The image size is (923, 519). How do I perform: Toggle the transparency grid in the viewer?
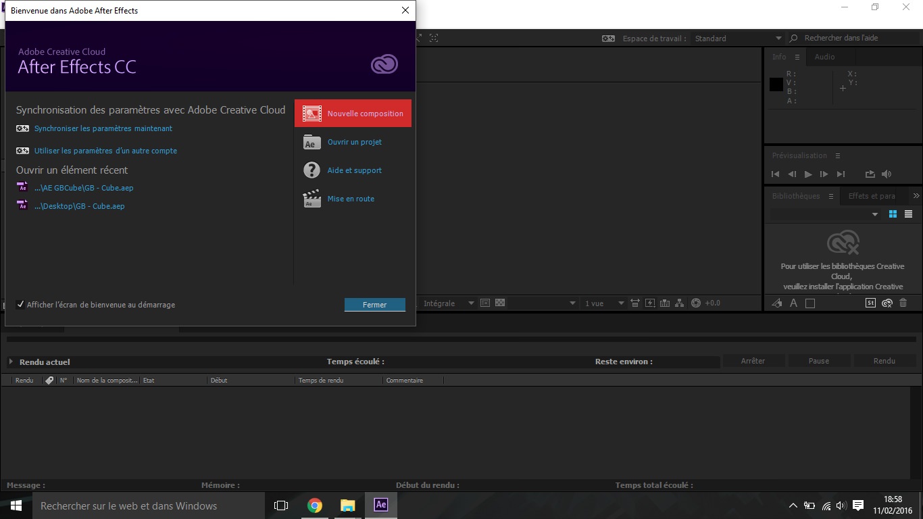point(500,303)
